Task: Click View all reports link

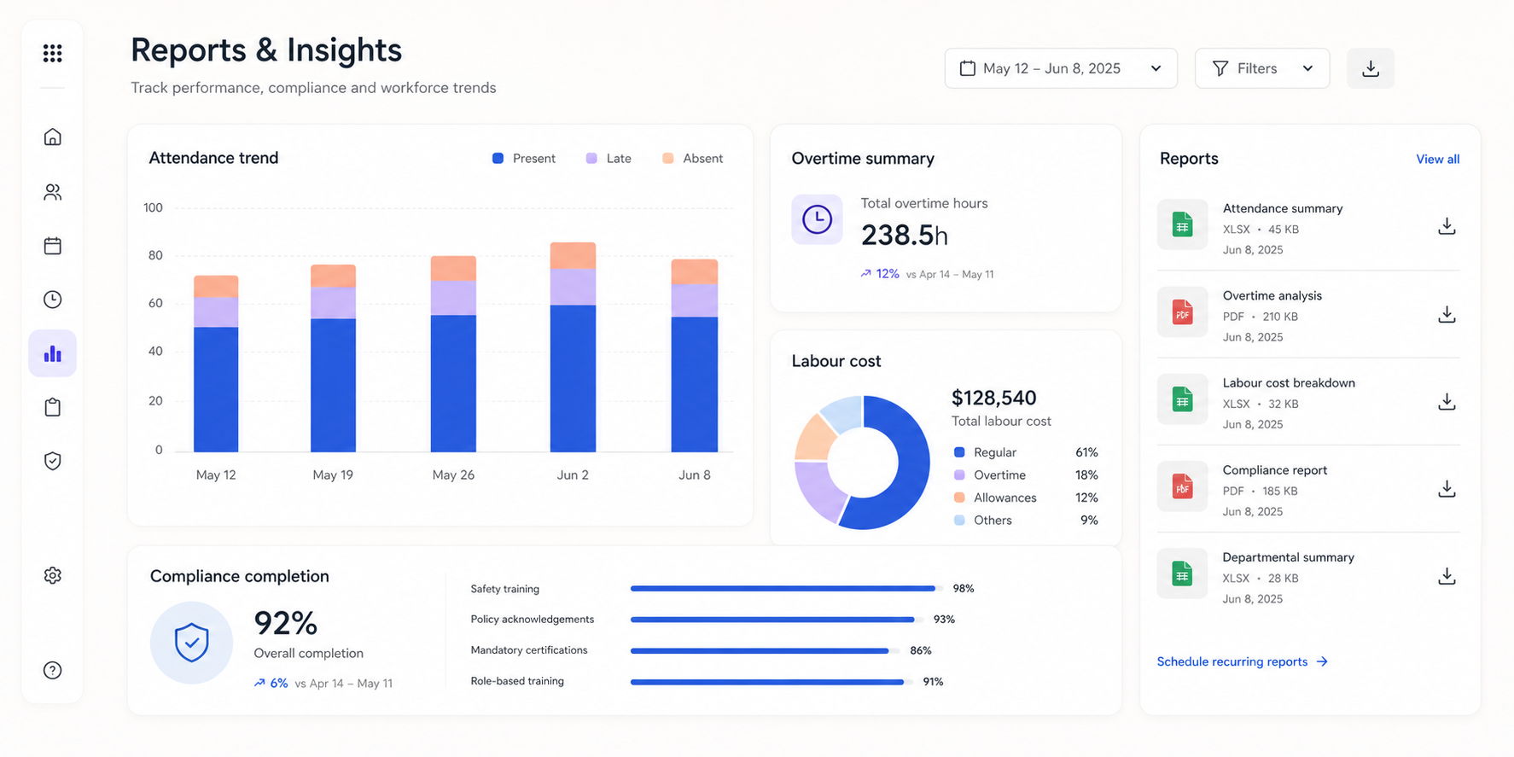Action: click(x=1437, y=159)
